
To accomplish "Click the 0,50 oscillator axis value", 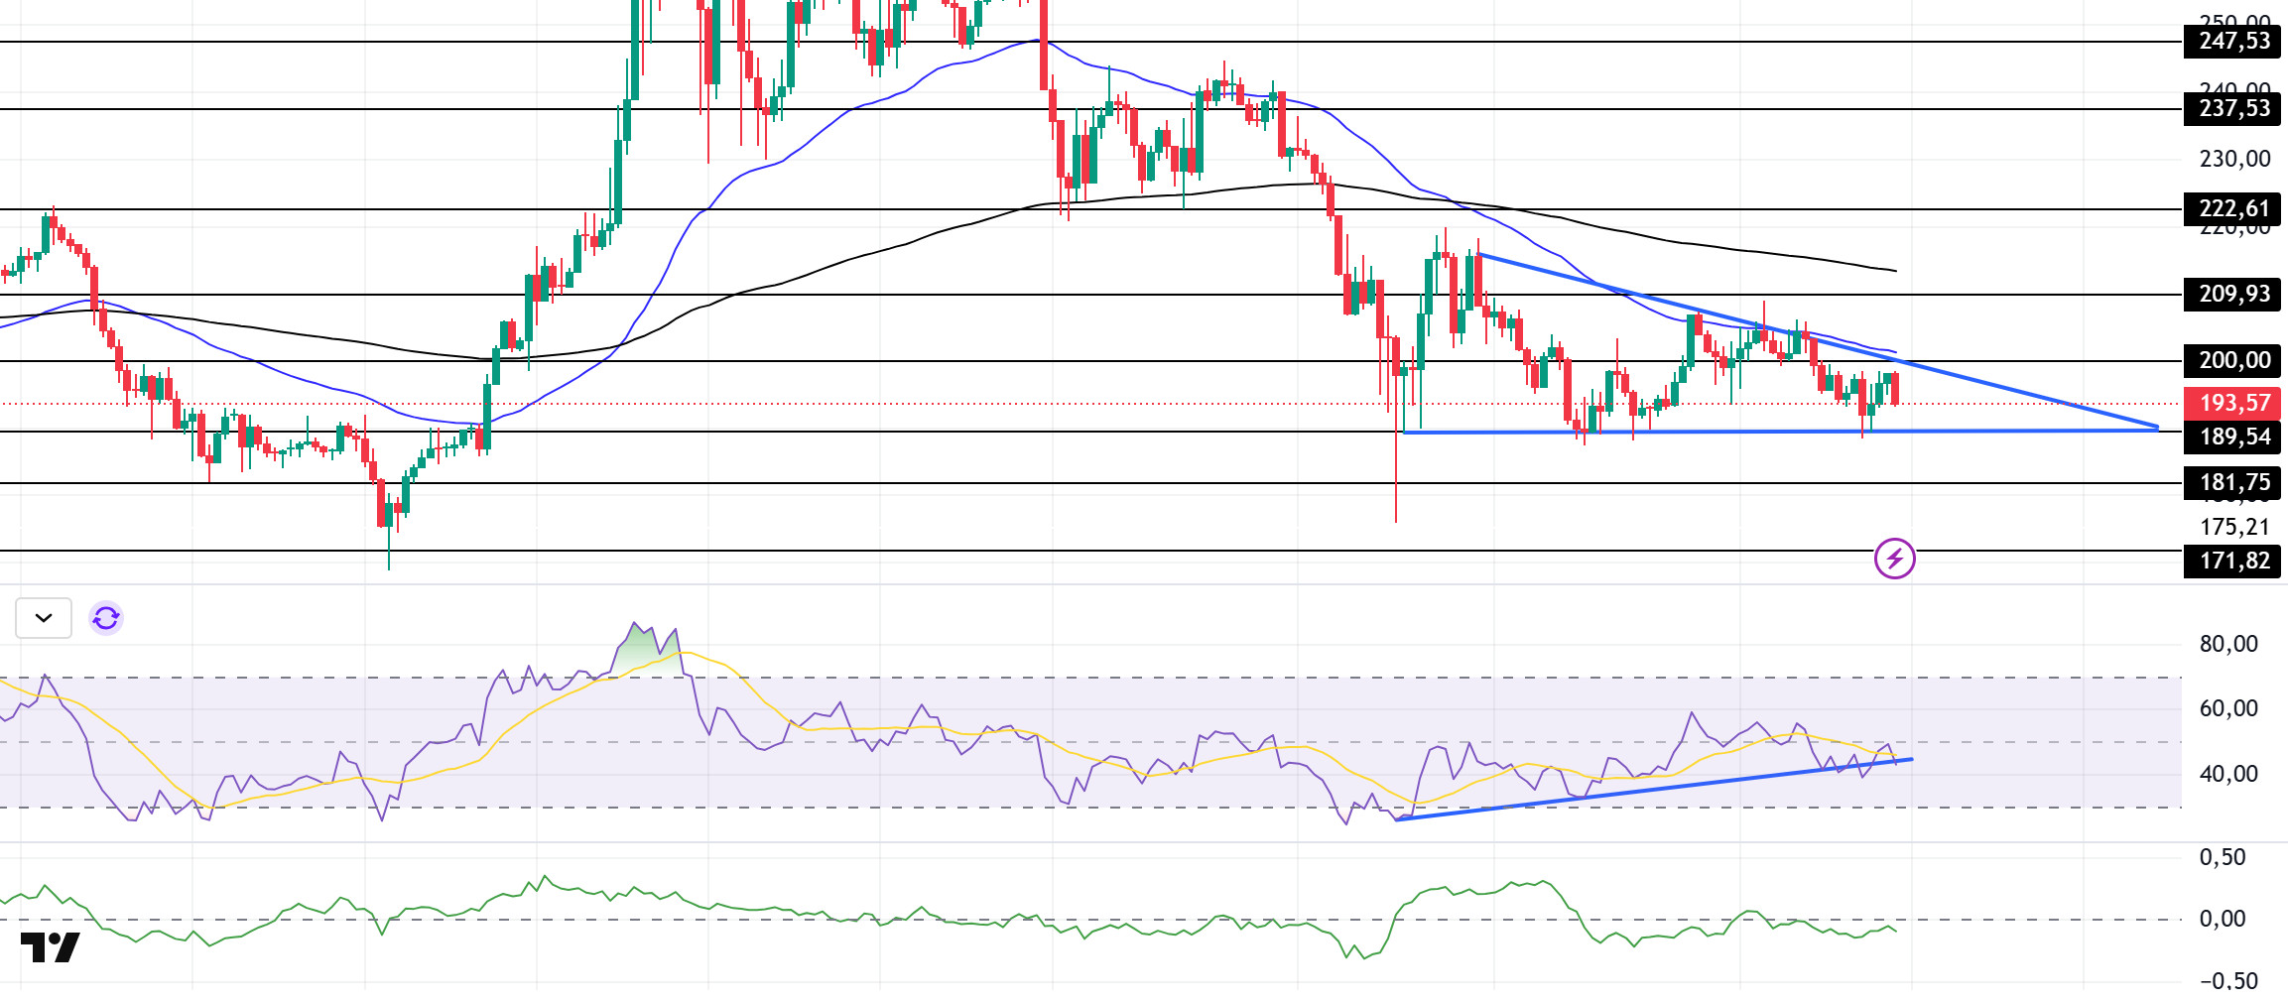I will pyautogui.click(x=2223, y=857).
